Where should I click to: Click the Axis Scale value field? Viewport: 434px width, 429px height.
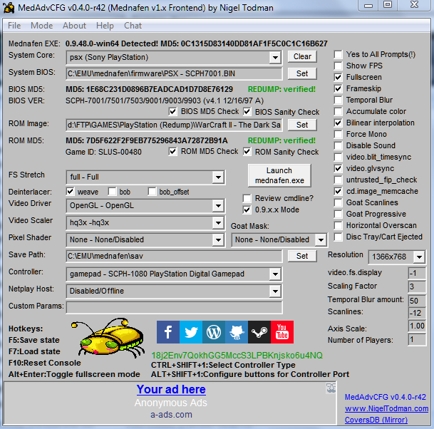417,326
